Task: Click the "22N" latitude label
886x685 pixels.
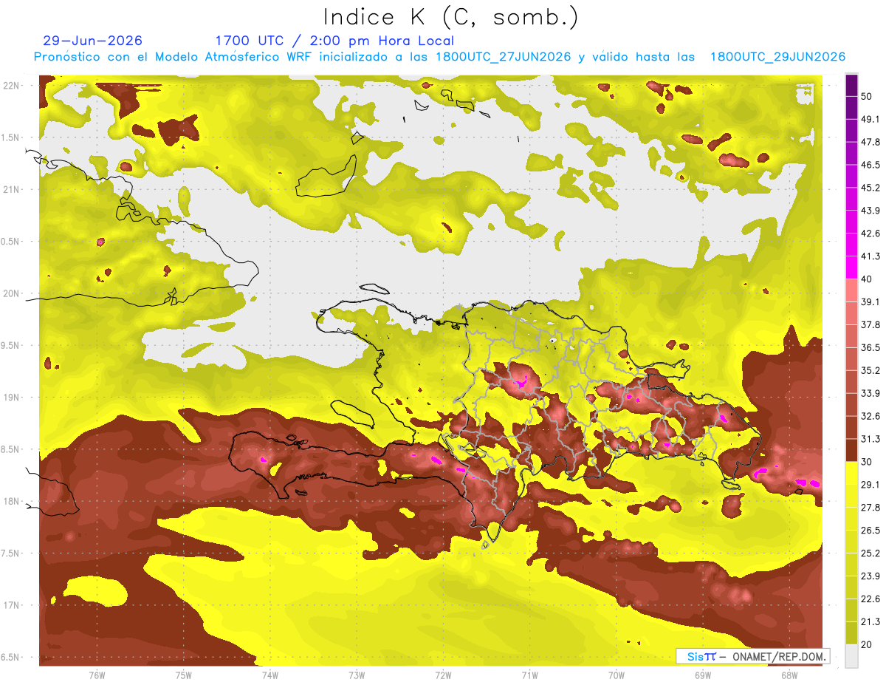Action: pyautogui.click(x=11, y=86)
